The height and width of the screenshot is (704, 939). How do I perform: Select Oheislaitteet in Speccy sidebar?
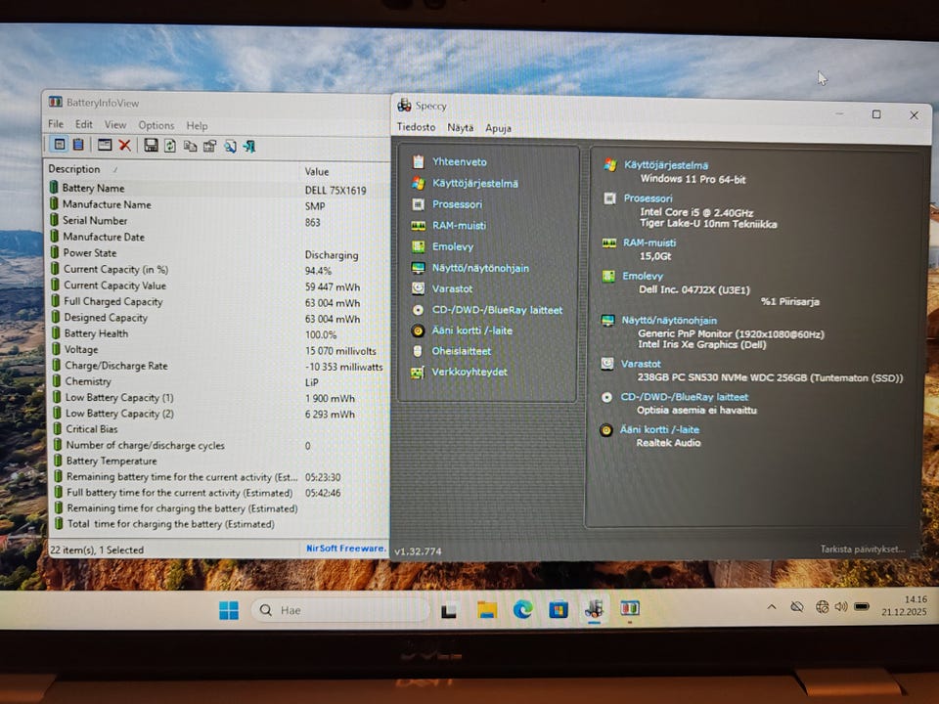461,351
